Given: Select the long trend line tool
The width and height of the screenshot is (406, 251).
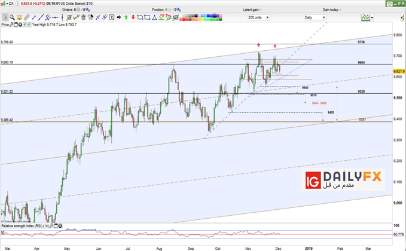Looking at the screenshot, I should (41, 17).
